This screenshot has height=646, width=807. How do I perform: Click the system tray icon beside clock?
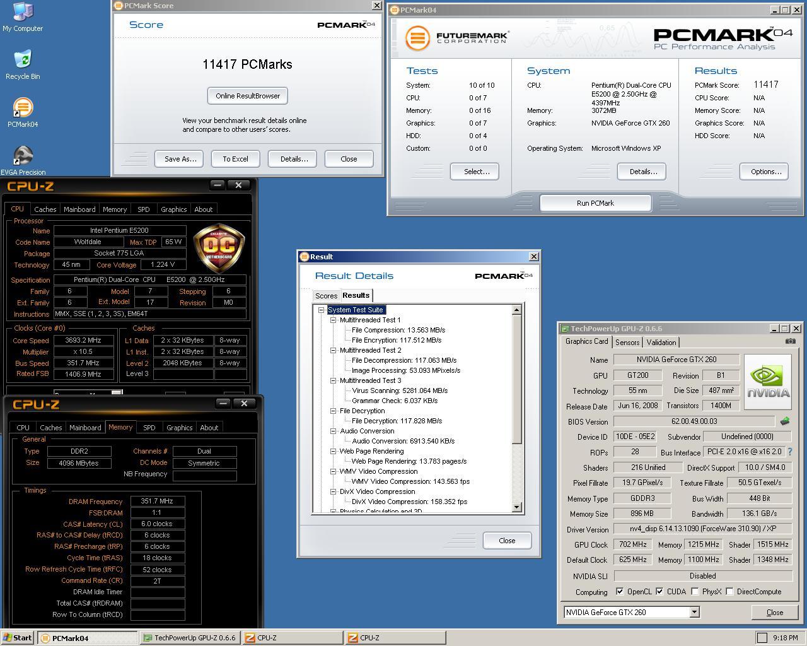pyautogui.click(x=762, y=638)
